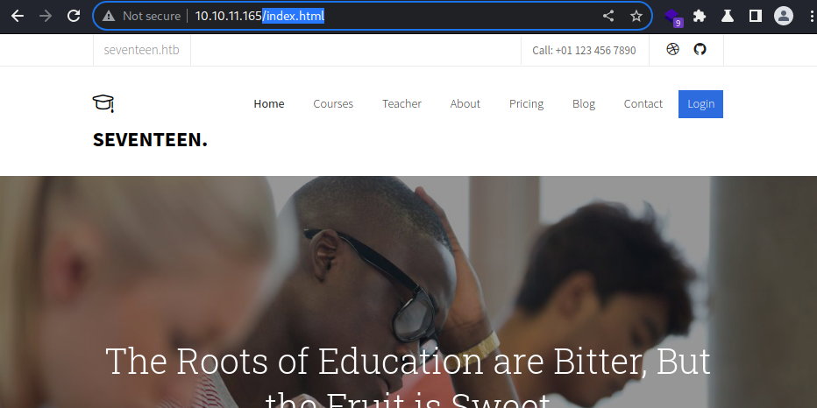817x408 pixels.
Task: Click the graduation cap site logo
Action: (x=103, y=103)
